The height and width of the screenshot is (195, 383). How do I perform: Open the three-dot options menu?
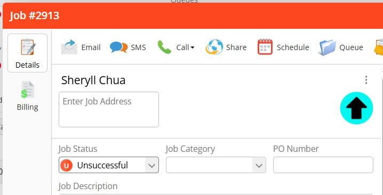pyautogui.click(x=366, y=80)
